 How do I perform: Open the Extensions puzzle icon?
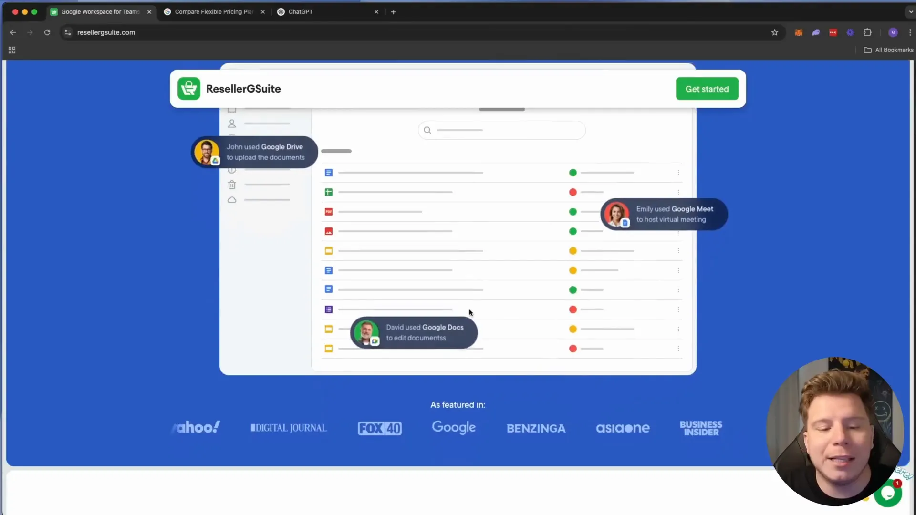(x=867, y=32)
